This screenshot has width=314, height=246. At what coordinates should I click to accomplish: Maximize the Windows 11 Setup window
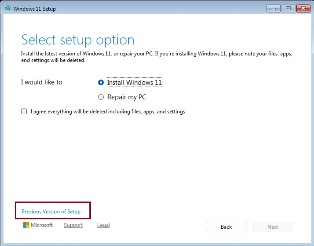pyautogui.click(x=288, y=8)
